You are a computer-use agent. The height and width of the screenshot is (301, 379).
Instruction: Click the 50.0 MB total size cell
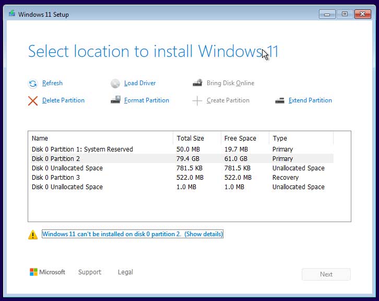coord(188,149)
